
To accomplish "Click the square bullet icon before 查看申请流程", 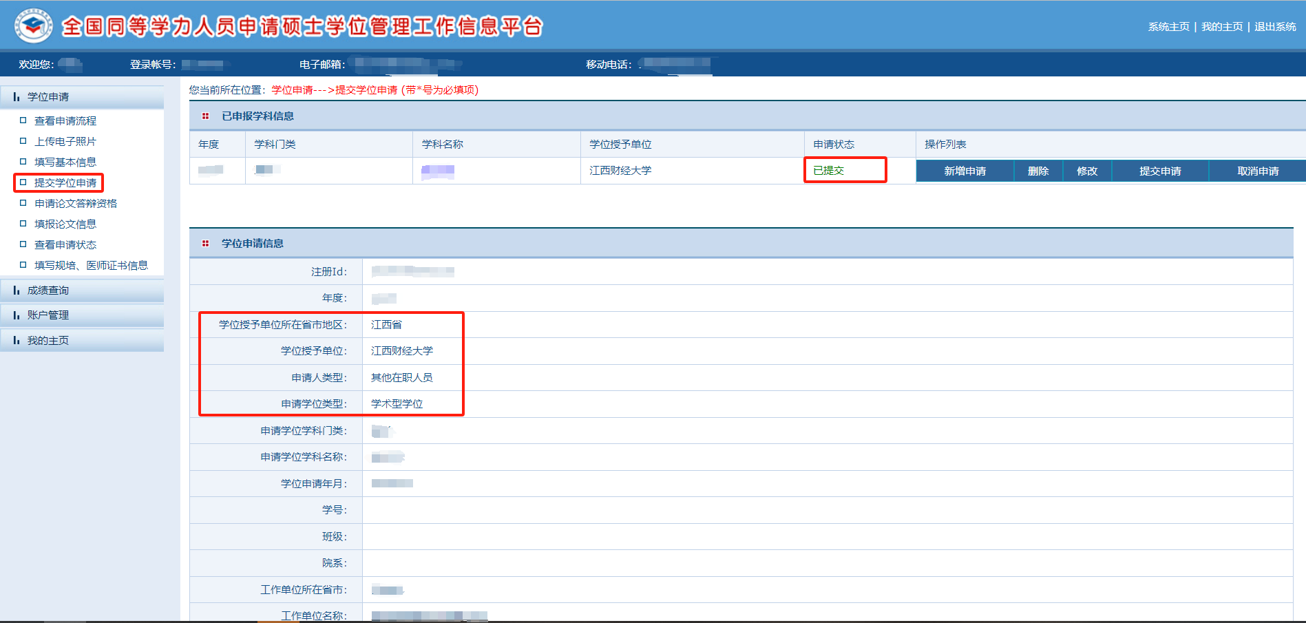I will (x=23, y=120).
